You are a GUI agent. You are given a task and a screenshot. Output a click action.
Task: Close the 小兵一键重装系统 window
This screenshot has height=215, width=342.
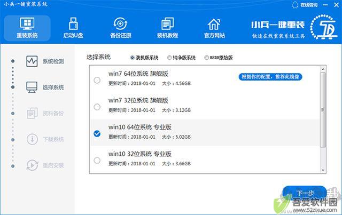click(x=337, y=5)
